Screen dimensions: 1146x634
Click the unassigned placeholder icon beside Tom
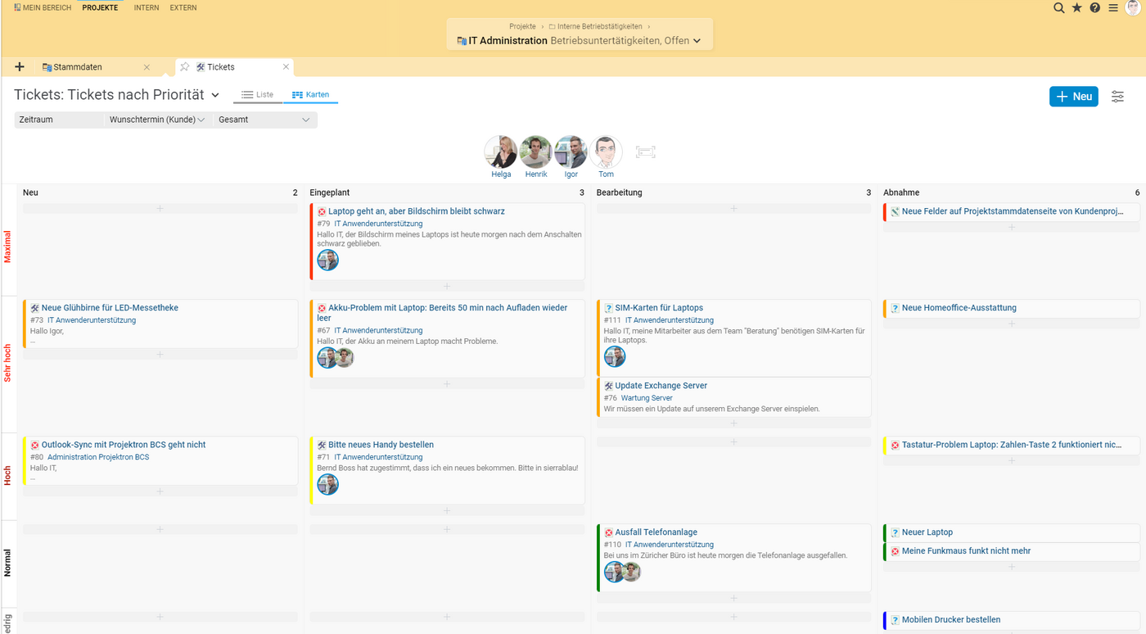pyautogui.click(x=645, y=152)
